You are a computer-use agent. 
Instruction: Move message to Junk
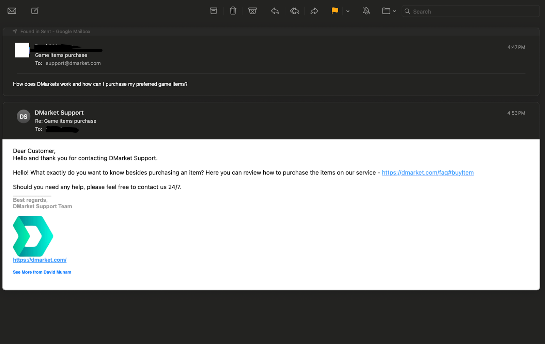pos(252,11)
